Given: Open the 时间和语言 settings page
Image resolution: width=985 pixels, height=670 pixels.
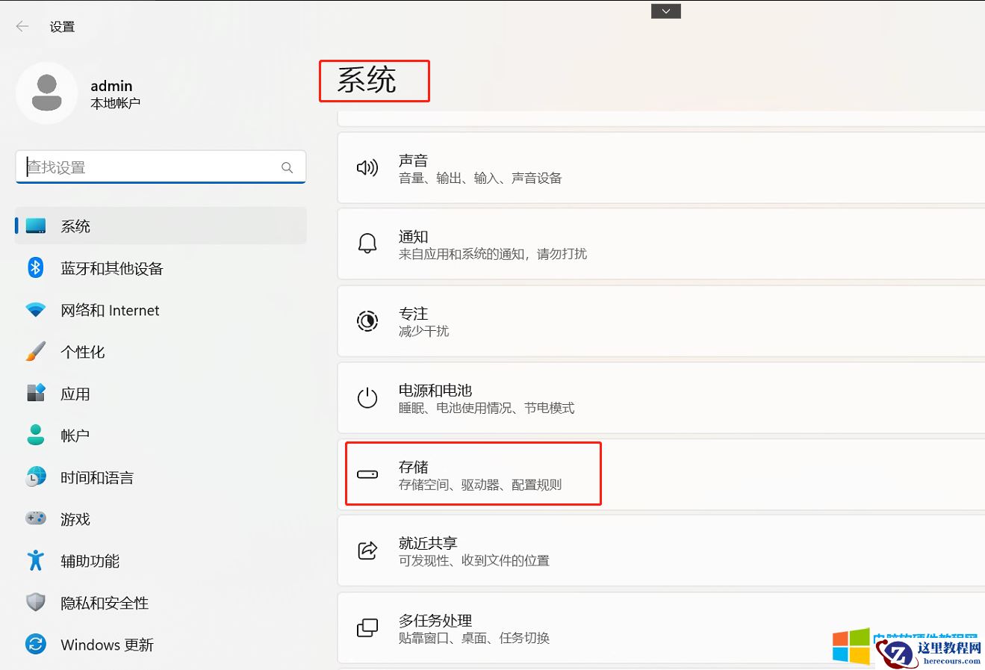Looking at the screenshot, I should 97,477.
